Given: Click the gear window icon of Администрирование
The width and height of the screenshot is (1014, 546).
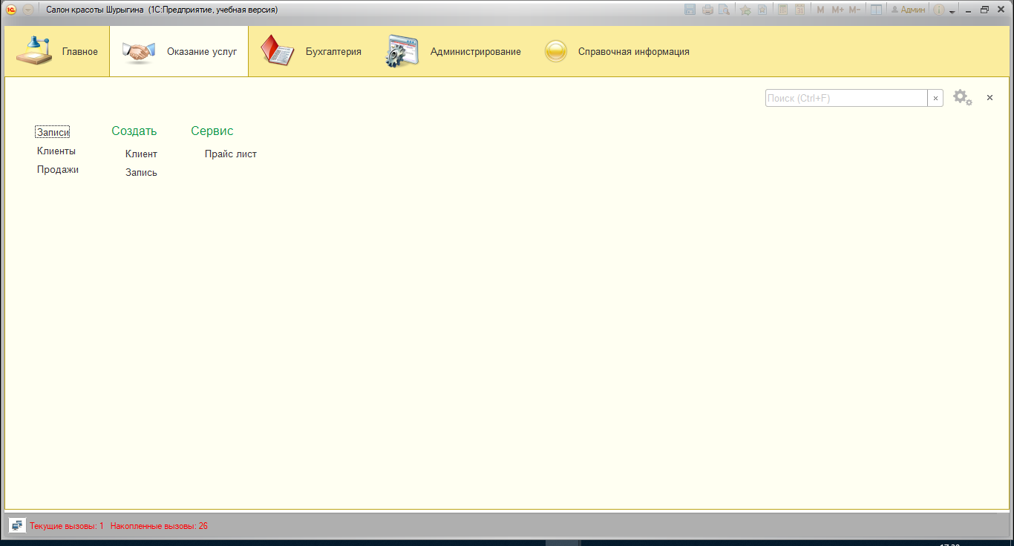Looking at the screenshot, I should tap(402, 51).
